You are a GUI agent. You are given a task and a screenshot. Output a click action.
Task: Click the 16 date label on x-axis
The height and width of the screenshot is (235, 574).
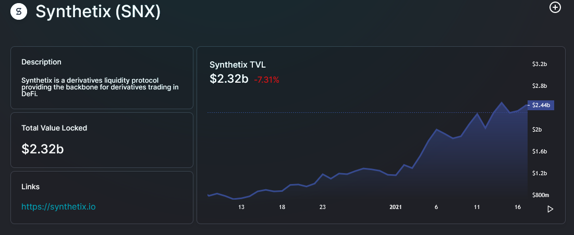click(518, 207)
